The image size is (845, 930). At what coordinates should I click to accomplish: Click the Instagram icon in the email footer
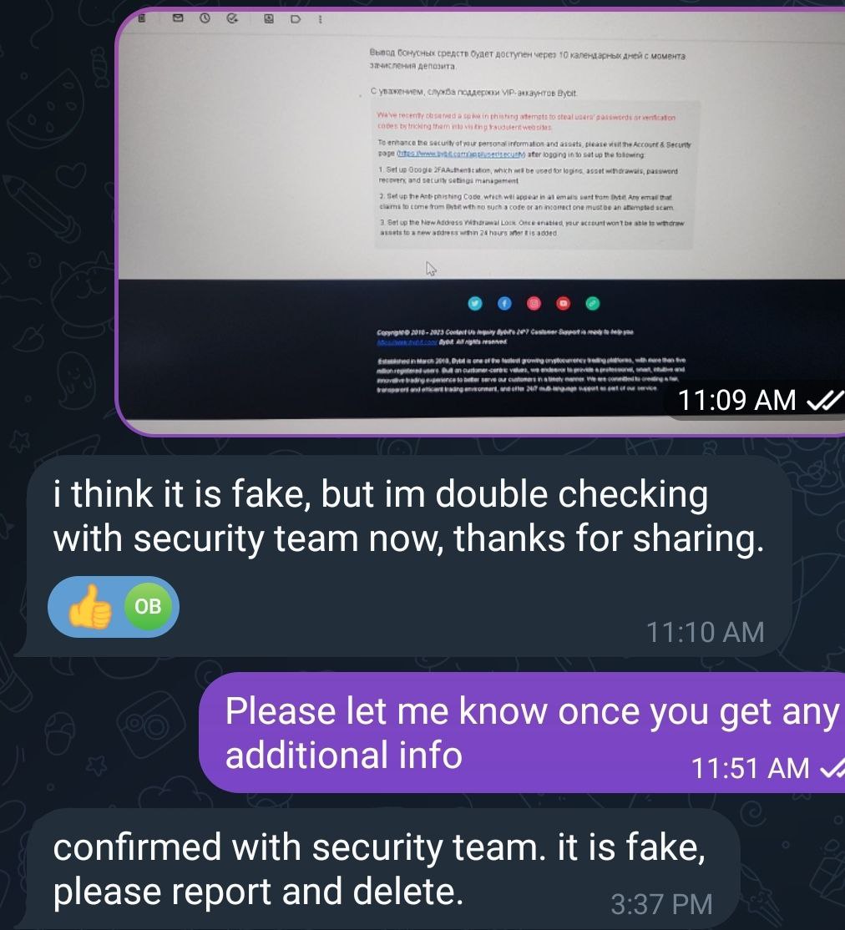[534, 304]
